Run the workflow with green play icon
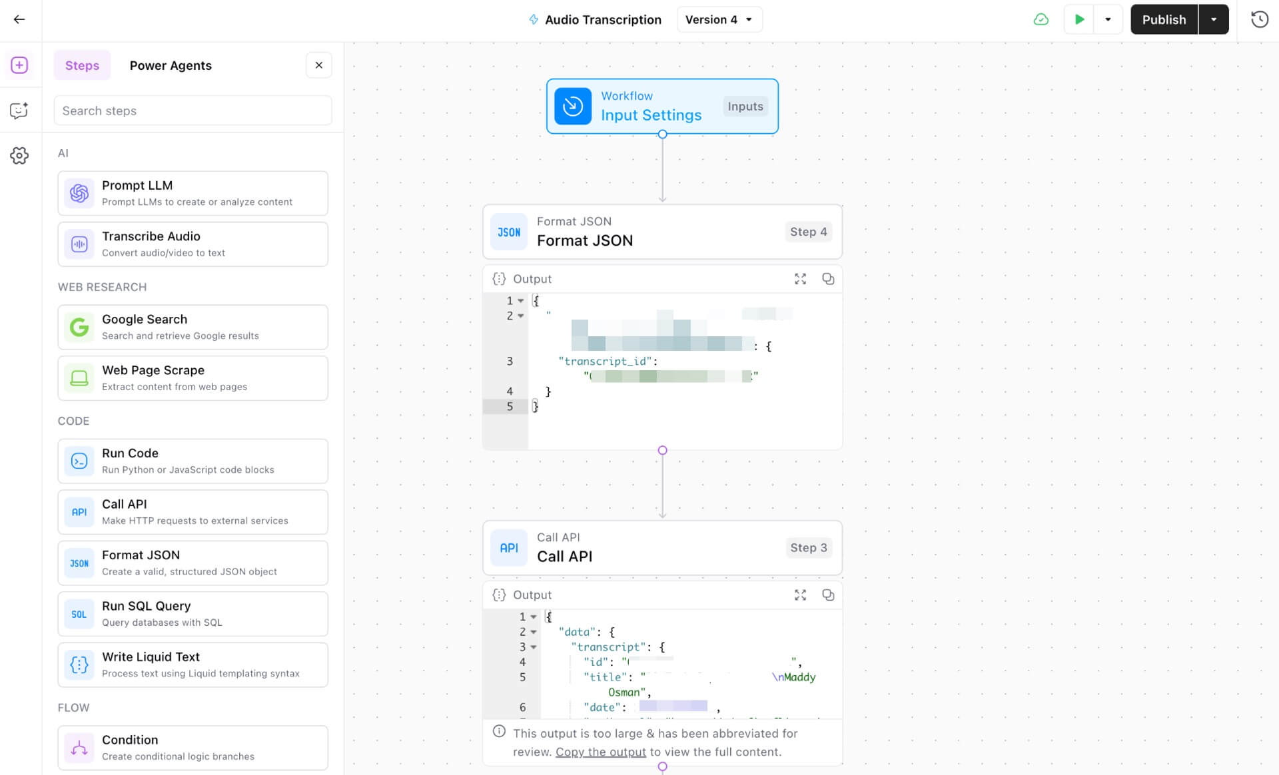Image resolution: width=1279 pixels, height=775 pixels. [1079, 19]
